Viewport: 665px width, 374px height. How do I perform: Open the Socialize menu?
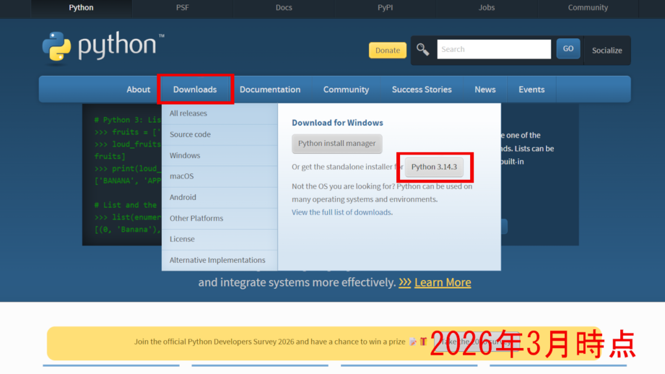coord(607,50)
